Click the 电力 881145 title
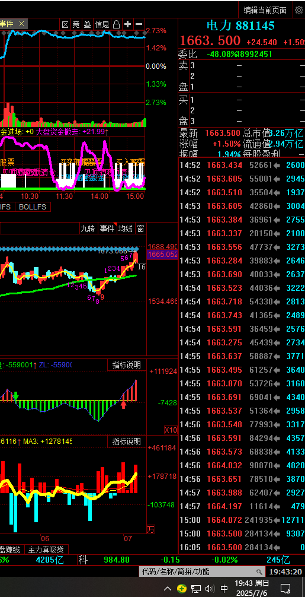Viewport: 305px width, 597px height. point(240,26)
